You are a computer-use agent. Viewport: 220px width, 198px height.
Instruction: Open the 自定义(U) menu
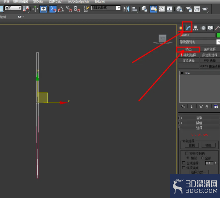56,2
